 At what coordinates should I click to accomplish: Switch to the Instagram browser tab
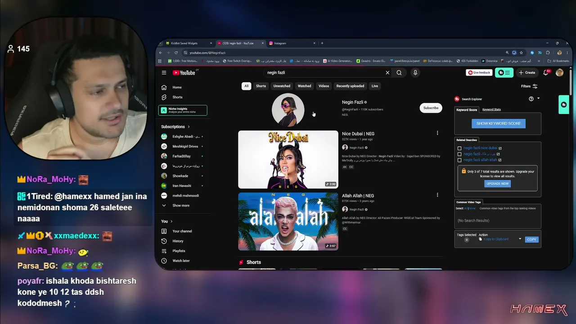(291, 43)
